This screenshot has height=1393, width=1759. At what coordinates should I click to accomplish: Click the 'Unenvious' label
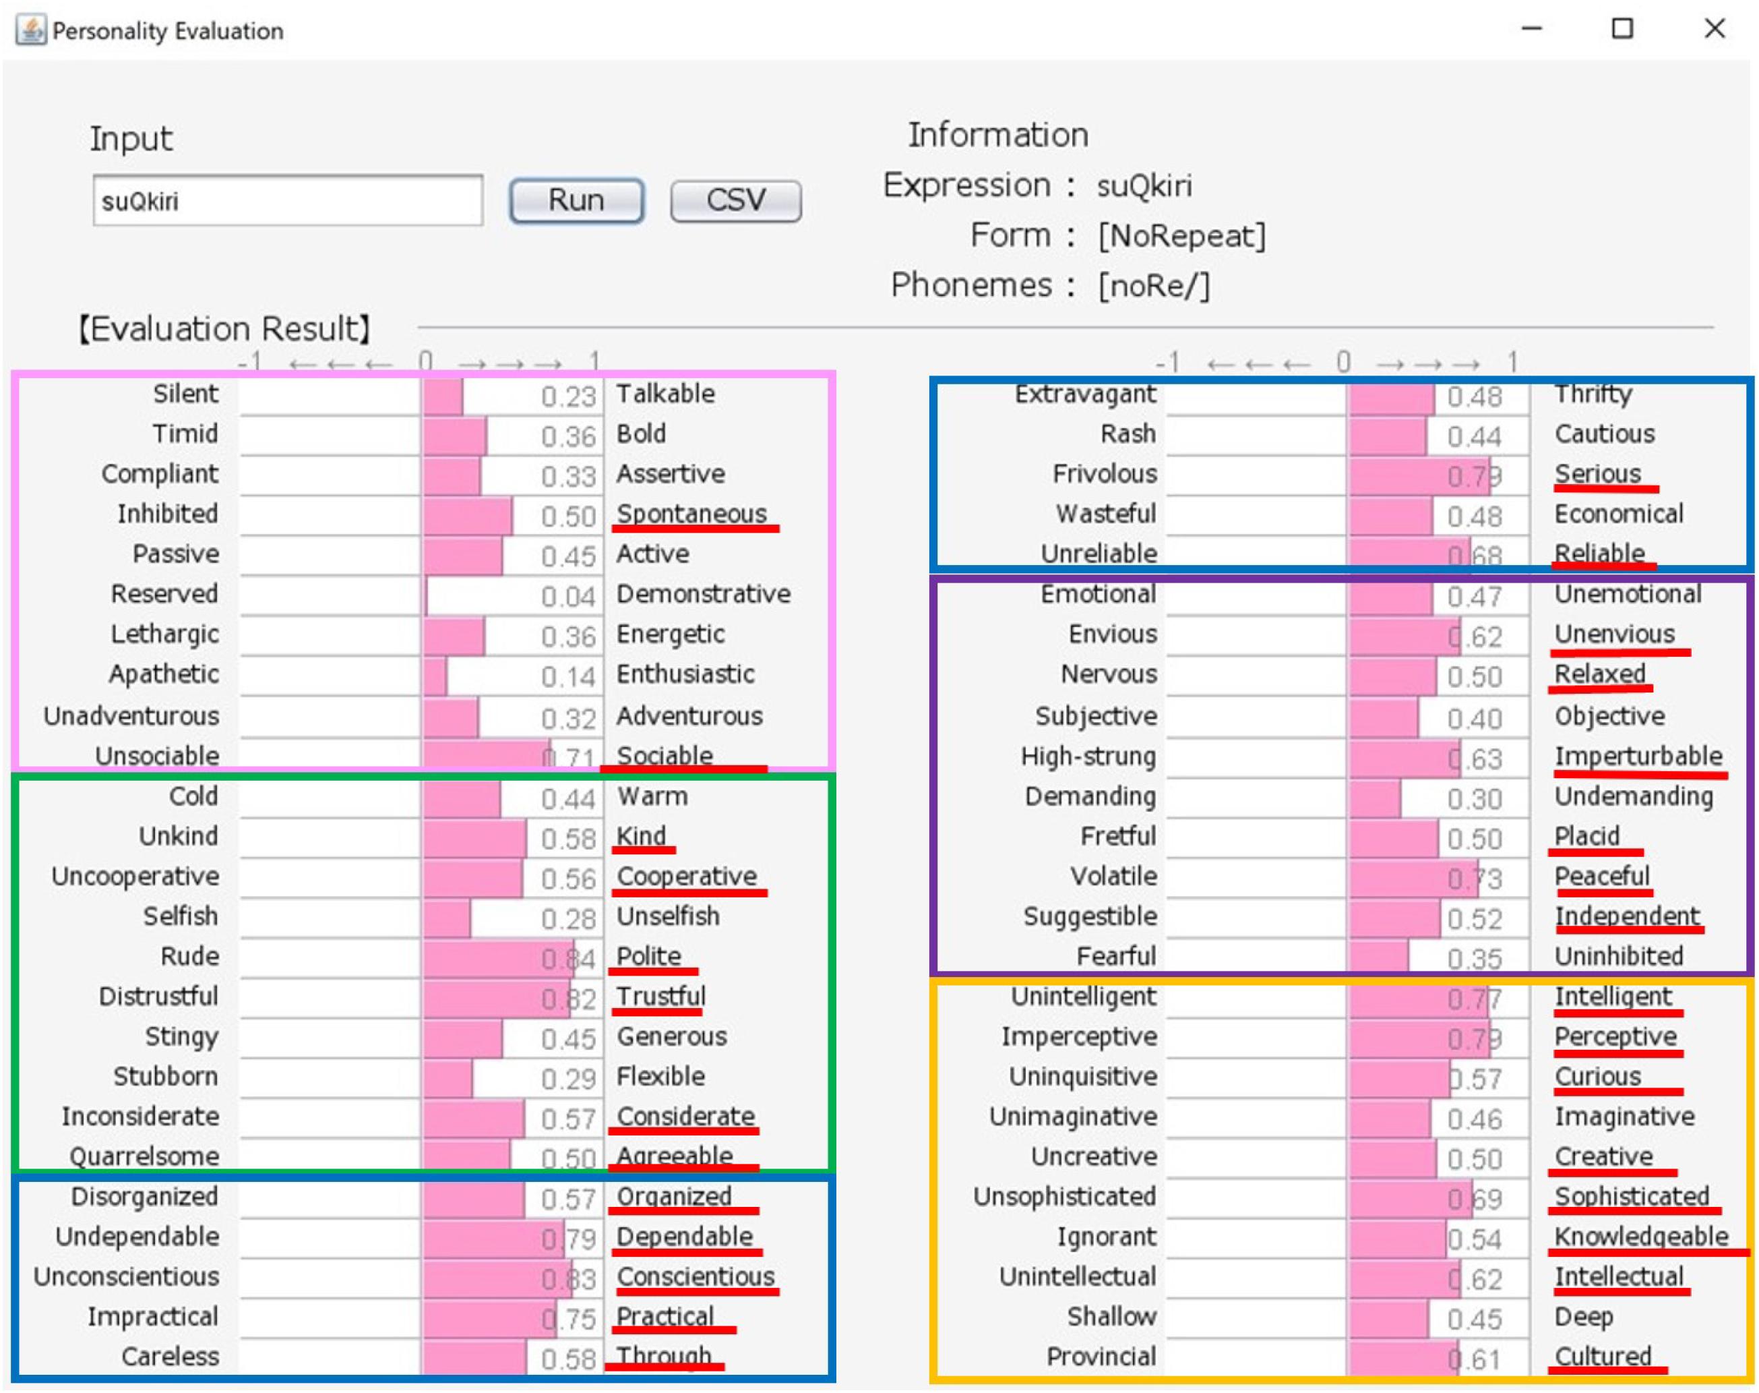point(1614,634)
